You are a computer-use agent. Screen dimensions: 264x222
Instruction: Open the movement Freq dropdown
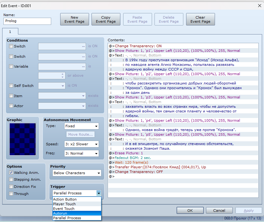[x=82, y=153]
